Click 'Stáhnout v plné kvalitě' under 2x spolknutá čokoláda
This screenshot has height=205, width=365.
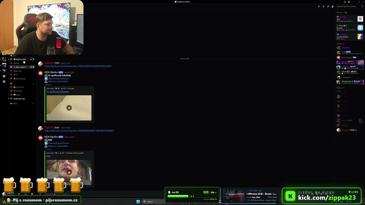58,81
